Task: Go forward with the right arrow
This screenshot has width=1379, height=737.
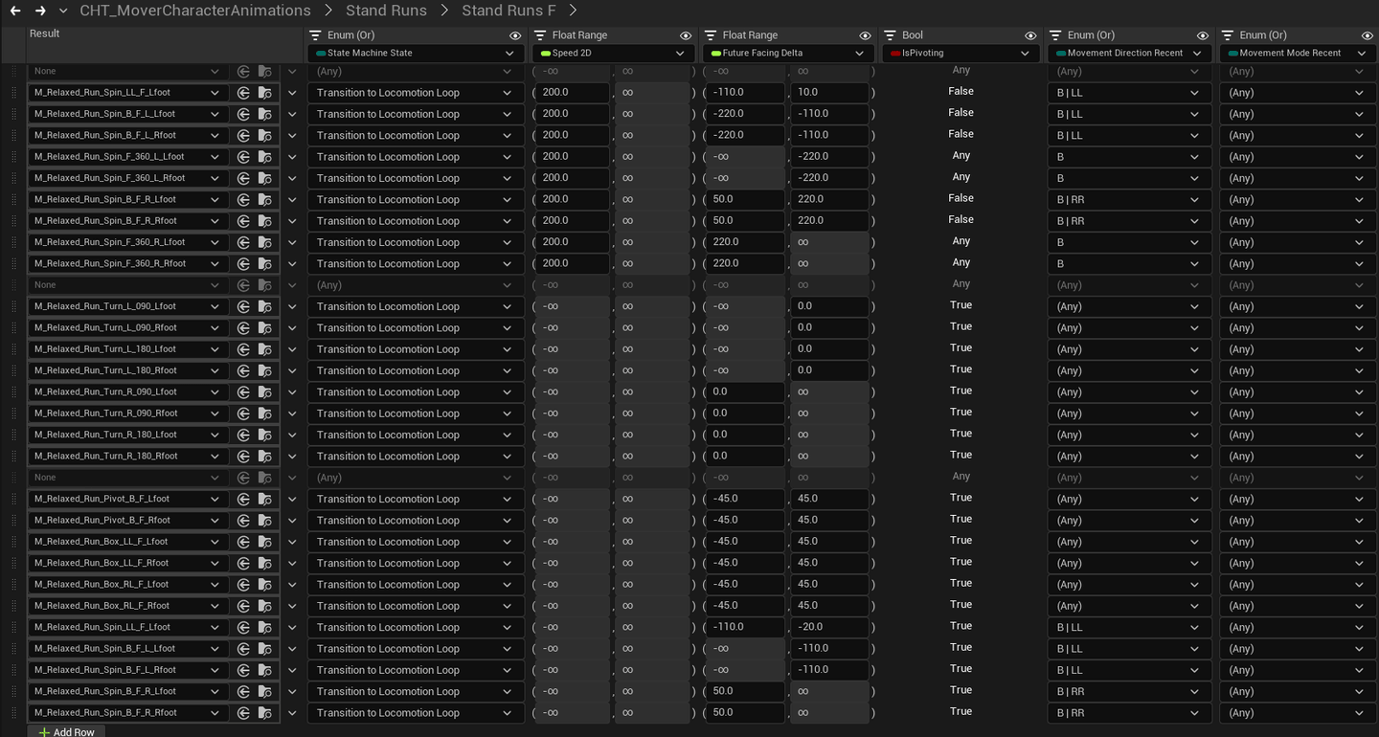Action: tap(40, 11)
